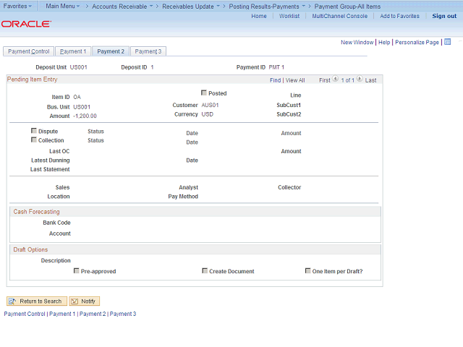
Task: Open the Accounts Receivable breadcrumb dropdown
Action: (122, 7)
